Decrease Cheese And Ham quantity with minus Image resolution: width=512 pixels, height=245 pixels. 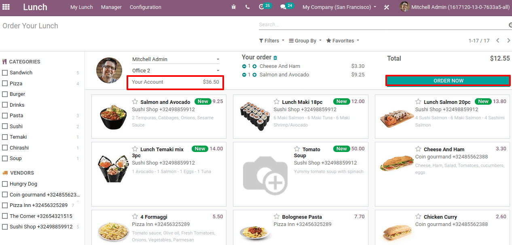coord(244,66)
